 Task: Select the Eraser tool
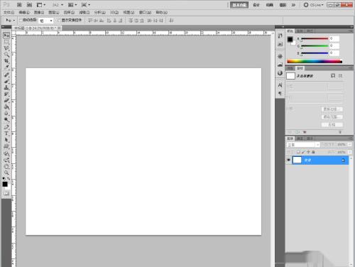pyautogui.click(x=6, y=100)
